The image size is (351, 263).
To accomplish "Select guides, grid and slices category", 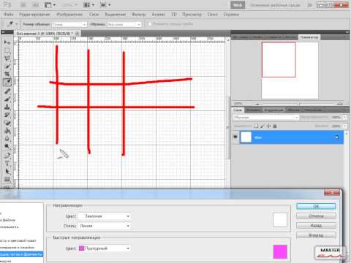I will [x=21, y=254].
